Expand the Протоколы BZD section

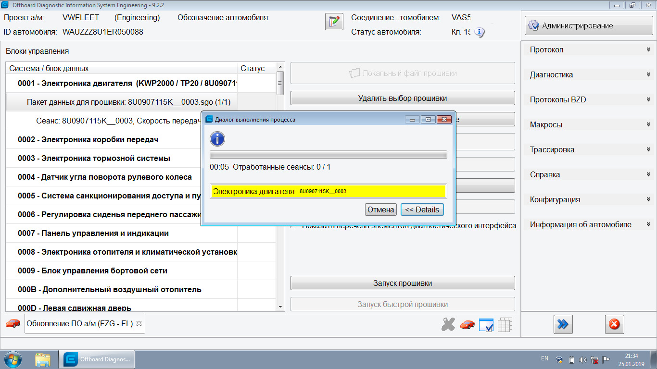(x=589, y=99)
